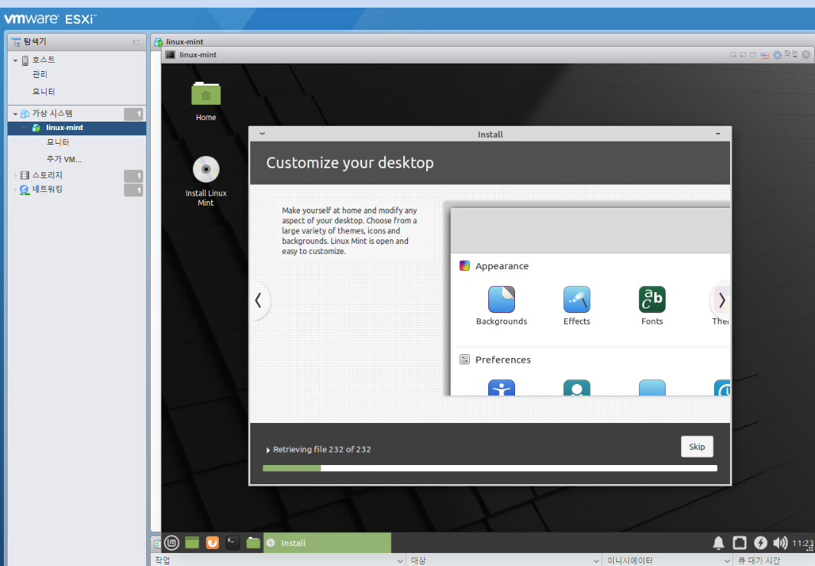Click the VMware ESXi logo
815x566 pixels.
click(51, 19)
